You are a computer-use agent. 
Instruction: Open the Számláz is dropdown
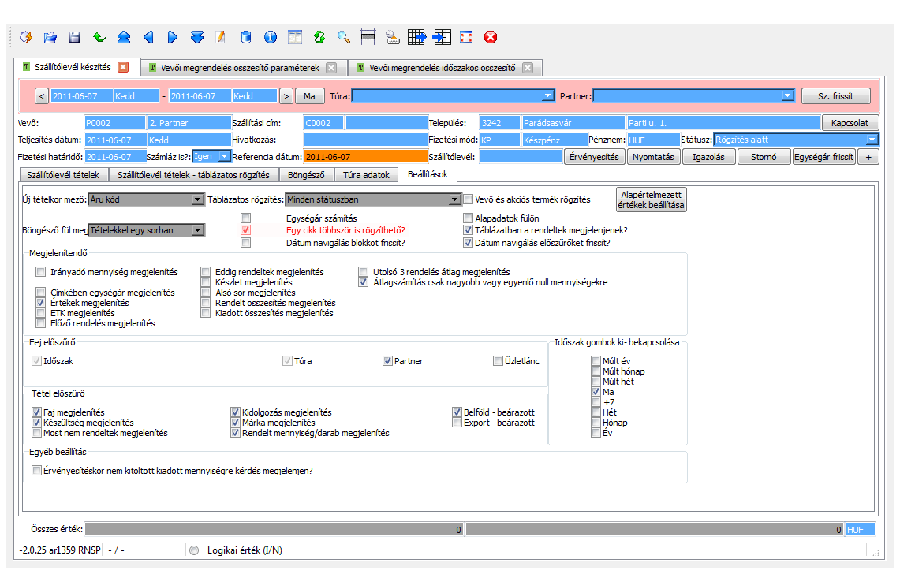click(225, 156)
